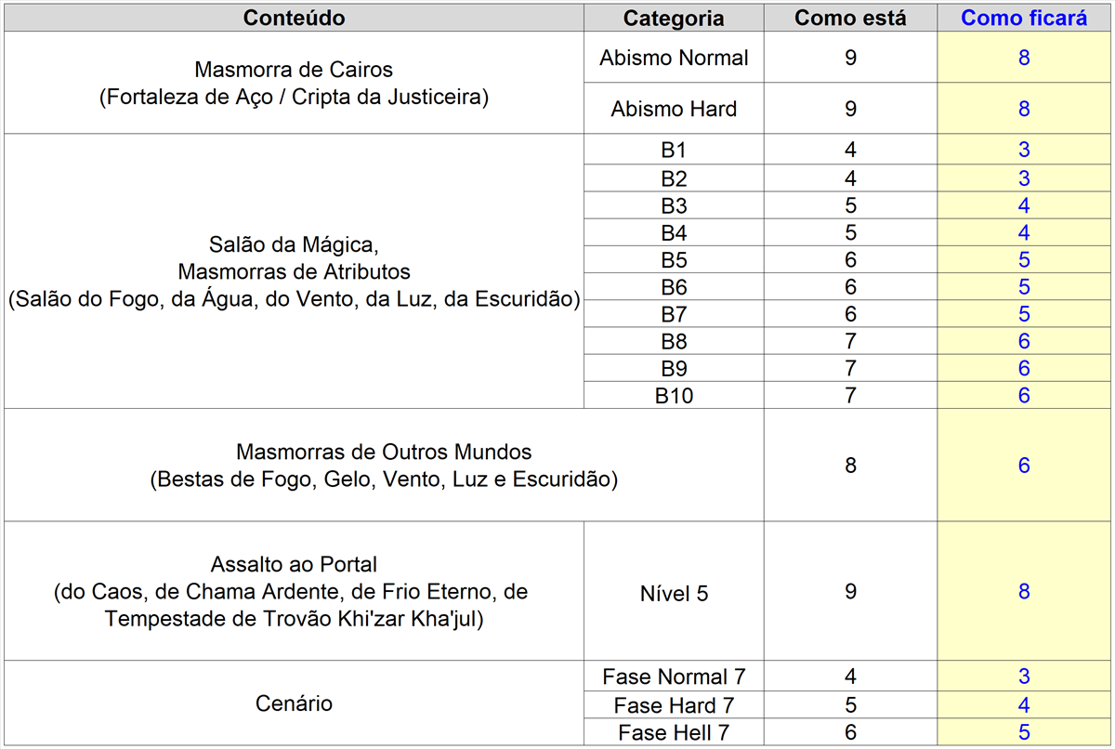Click the Assalto ao Portal content cell
Screen dimensions: 1115x749
point(294,591)
